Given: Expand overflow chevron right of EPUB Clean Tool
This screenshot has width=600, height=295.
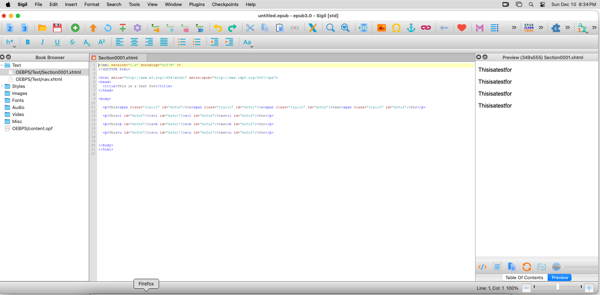Looking at the screenshot, I should coord(541,28).
